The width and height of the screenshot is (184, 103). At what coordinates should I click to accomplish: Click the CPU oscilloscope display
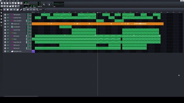pyautogui.click(x=59, y=4)
